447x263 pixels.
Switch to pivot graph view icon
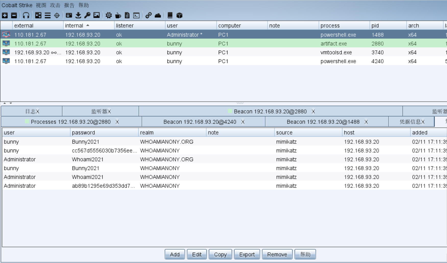[x=38, y=15]
